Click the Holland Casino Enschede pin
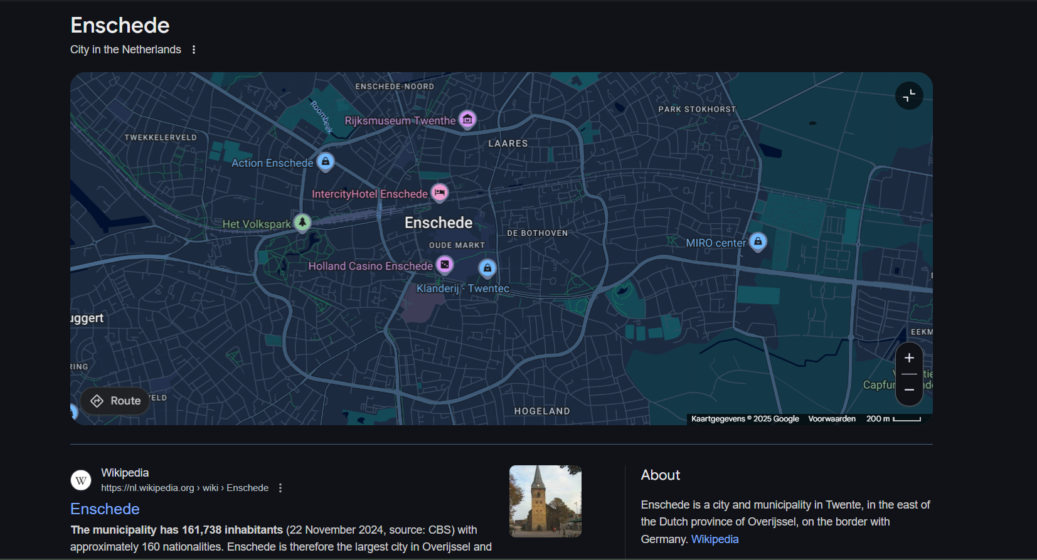Image resolution: width=1037 pixels, height=560 pixels. [x=445, y=265]
